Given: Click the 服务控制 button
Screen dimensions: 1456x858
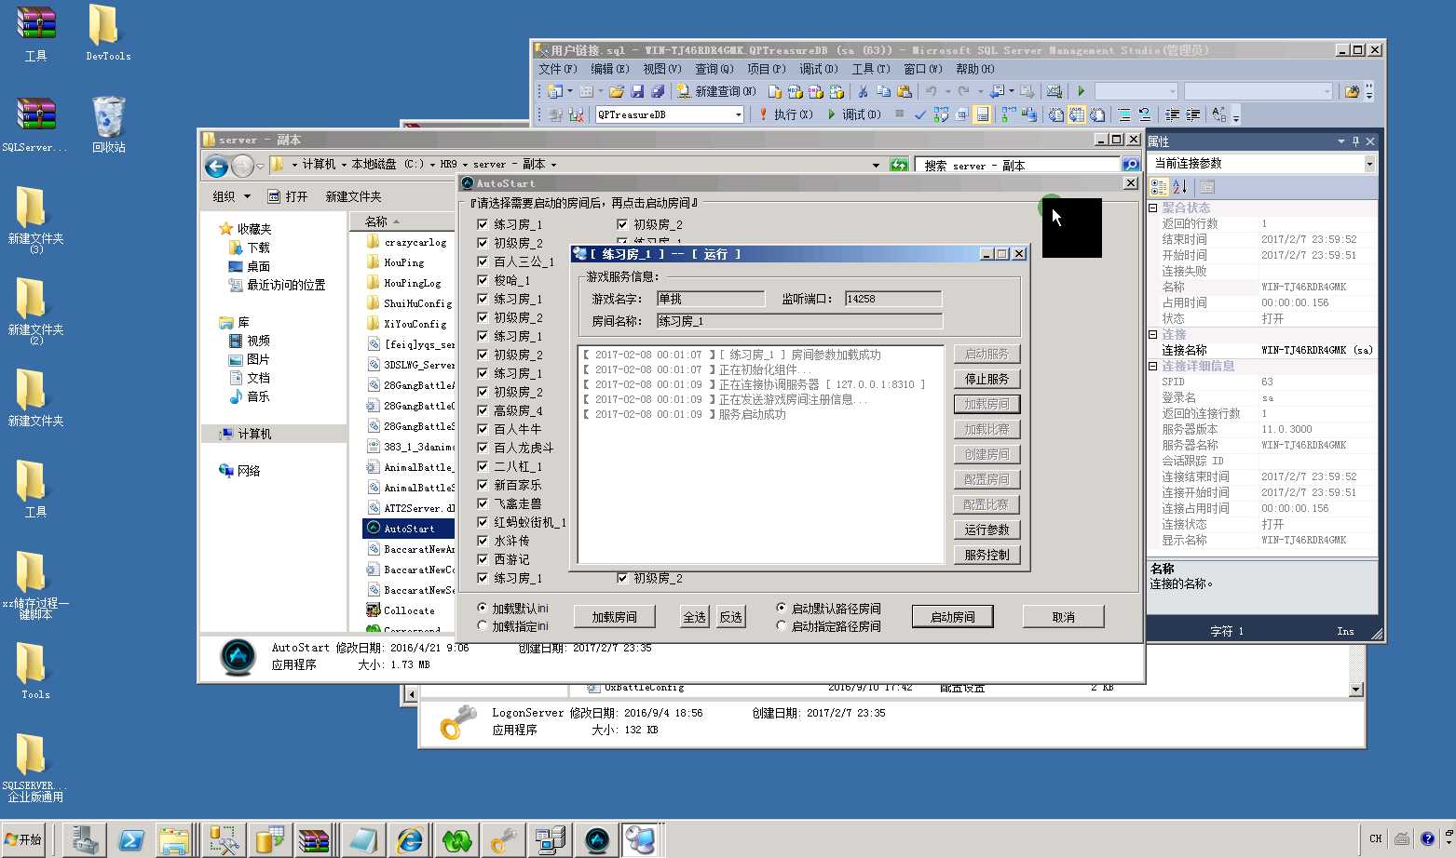Looking at the screenshot, I should tap(987, 555).
